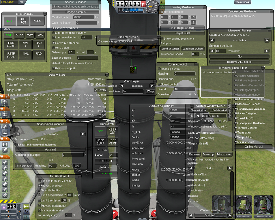The width and height of the screenshot is (275, 220).
Task: Select next maneuver type after circularize
Action: point(267,40)
